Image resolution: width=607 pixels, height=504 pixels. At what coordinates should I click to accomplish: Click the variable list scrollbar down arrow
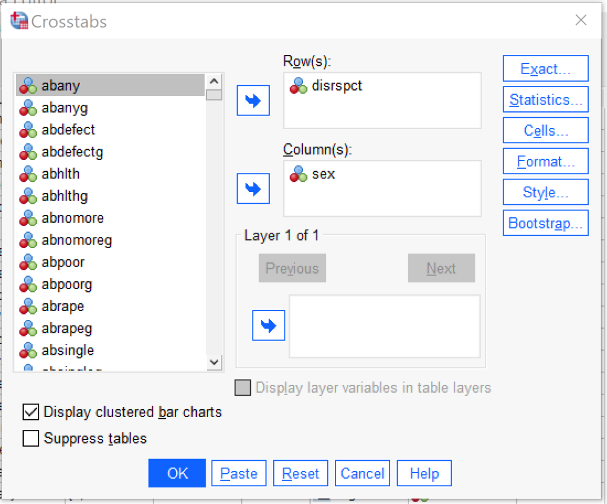(215, 362)
